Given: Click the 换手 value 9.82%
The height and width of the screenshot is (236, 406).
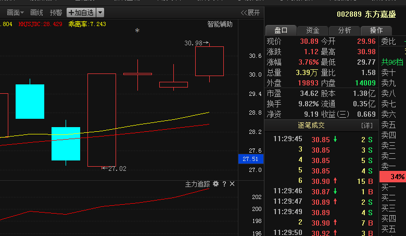Looking at the screenshot, I should 308,104.
